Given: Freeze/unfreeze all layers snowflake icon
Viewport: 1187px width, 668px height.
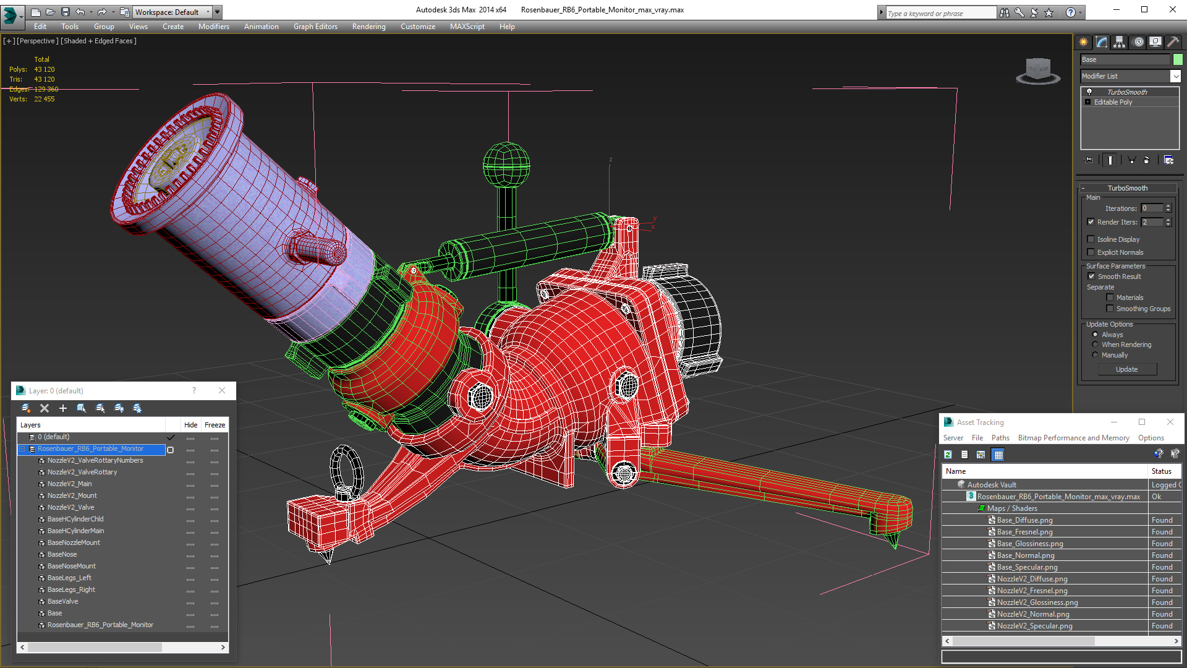Looking at the screenshot, I should (x=137, y=408).
